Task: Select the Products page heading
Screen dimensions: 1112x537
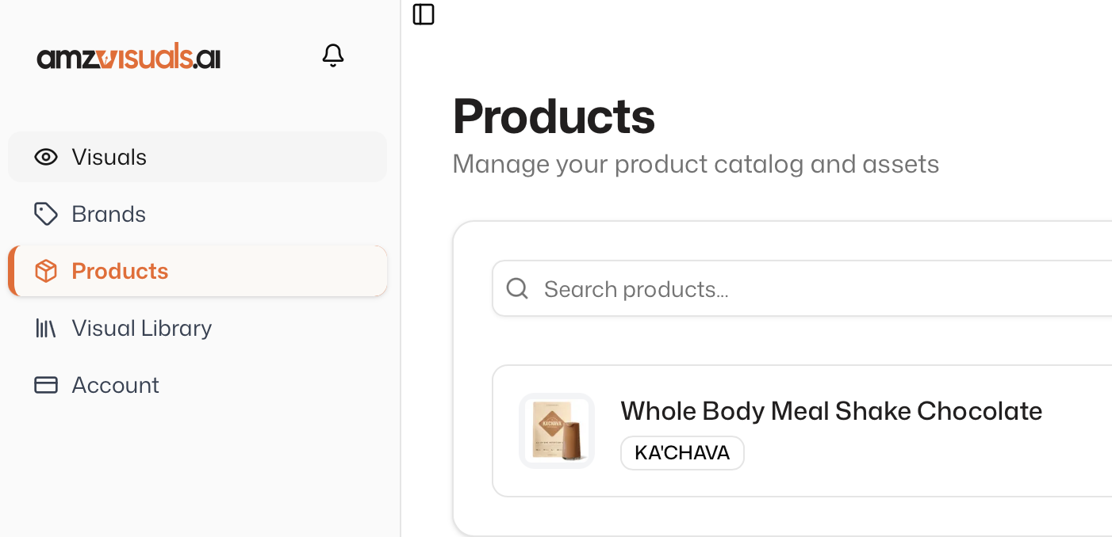Action: click(x=554, y=116)
